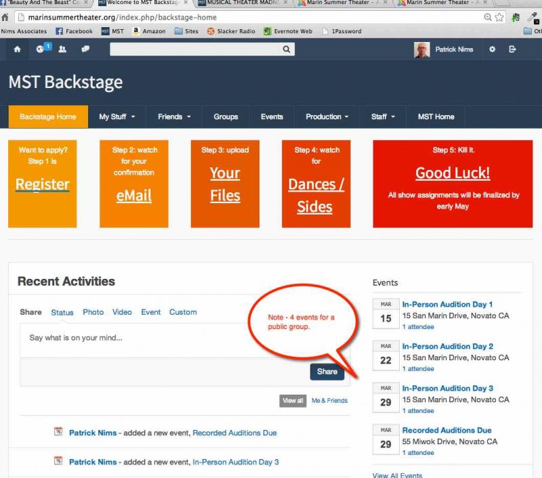Open the messages chat bubble icon

click(85, 49)
